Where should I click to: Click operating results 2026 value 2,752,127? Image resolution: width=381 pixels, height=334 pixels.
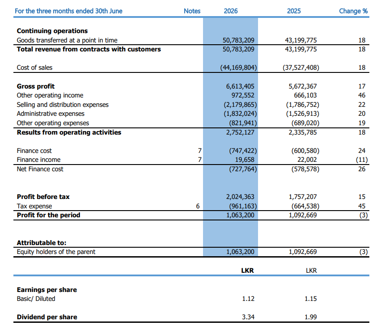point(240,132)
